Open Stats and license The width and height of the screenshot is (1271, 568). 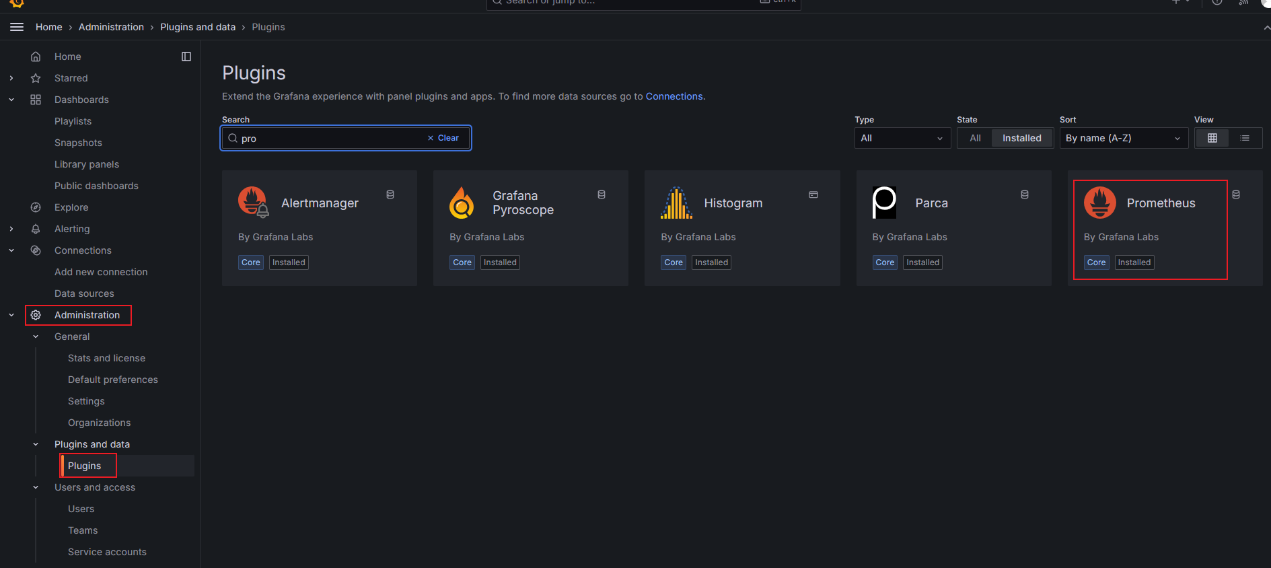106,358
